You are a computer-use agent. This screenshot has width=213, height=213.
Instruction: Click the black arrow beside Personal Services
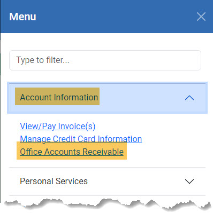[189, 182]
